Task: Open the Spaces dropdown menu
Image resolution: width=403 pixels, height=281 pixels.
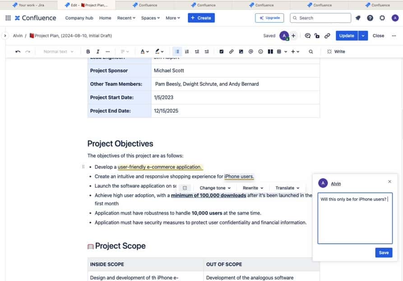Action: click(x=150, y=18)
